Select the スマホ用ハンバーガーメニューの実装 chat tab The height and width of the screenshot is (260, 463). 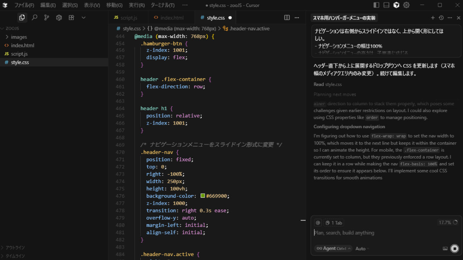[344, 18]
